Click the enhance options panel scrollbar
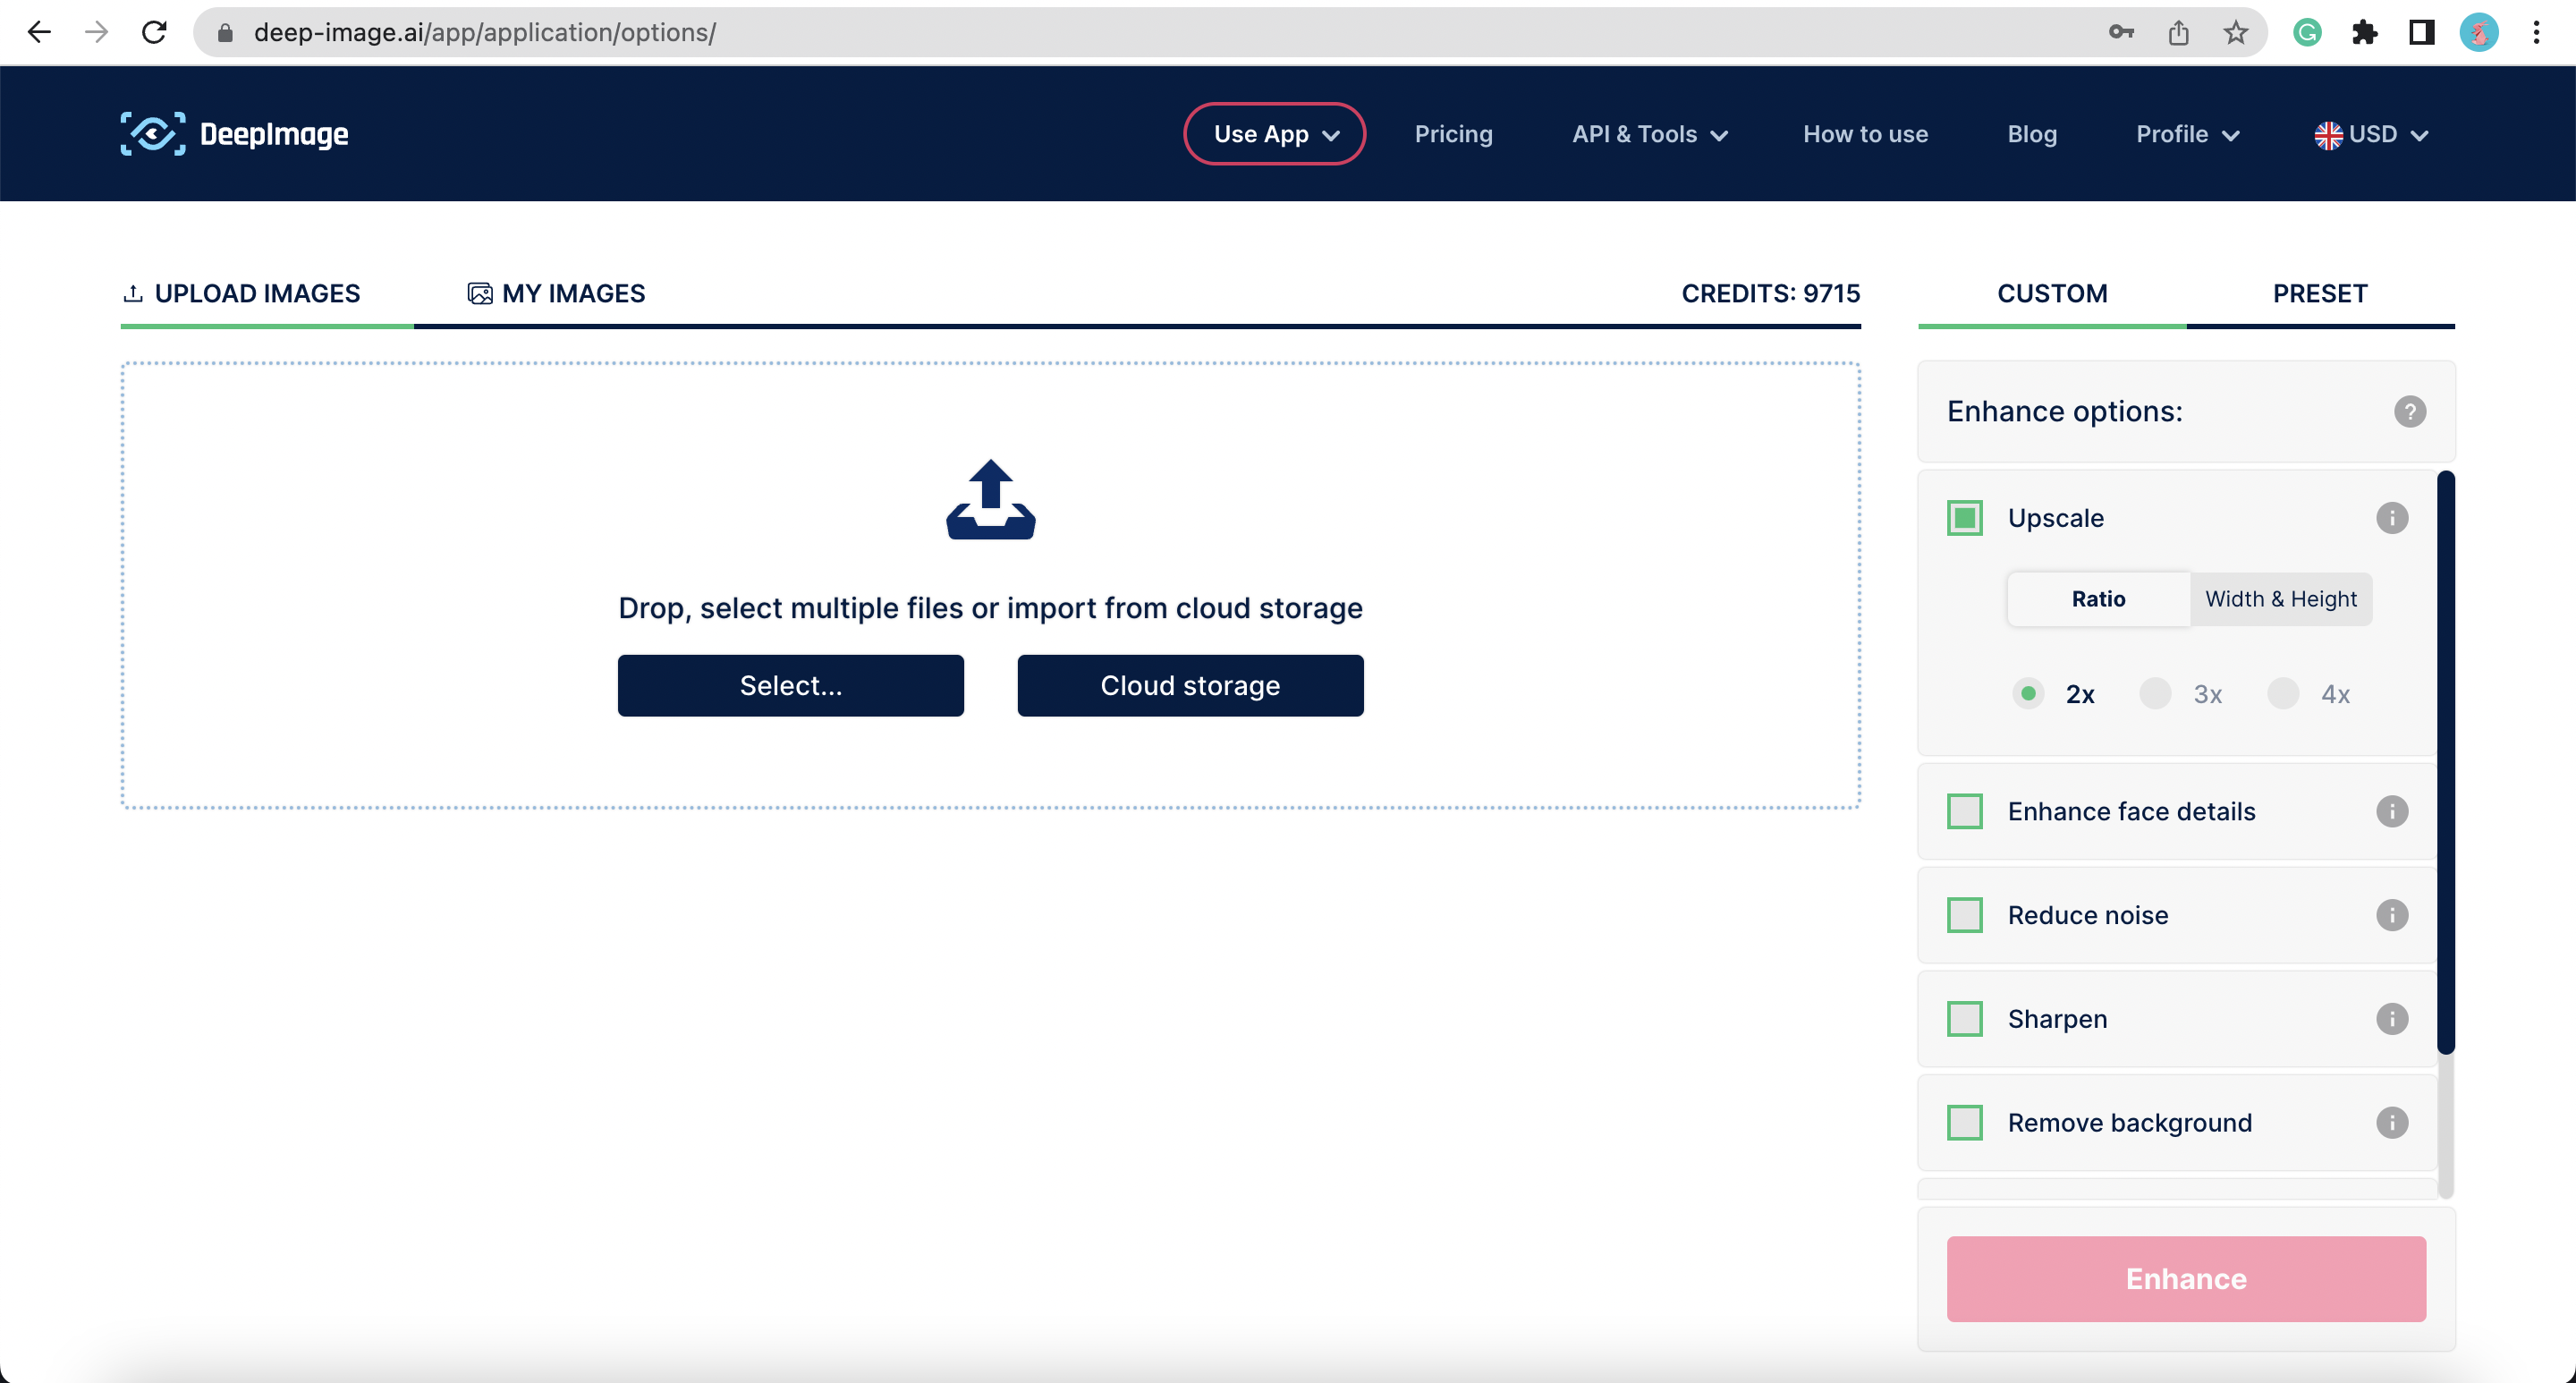Viewport: 2576px width, 1383px height. click(x=2445, y=760)
